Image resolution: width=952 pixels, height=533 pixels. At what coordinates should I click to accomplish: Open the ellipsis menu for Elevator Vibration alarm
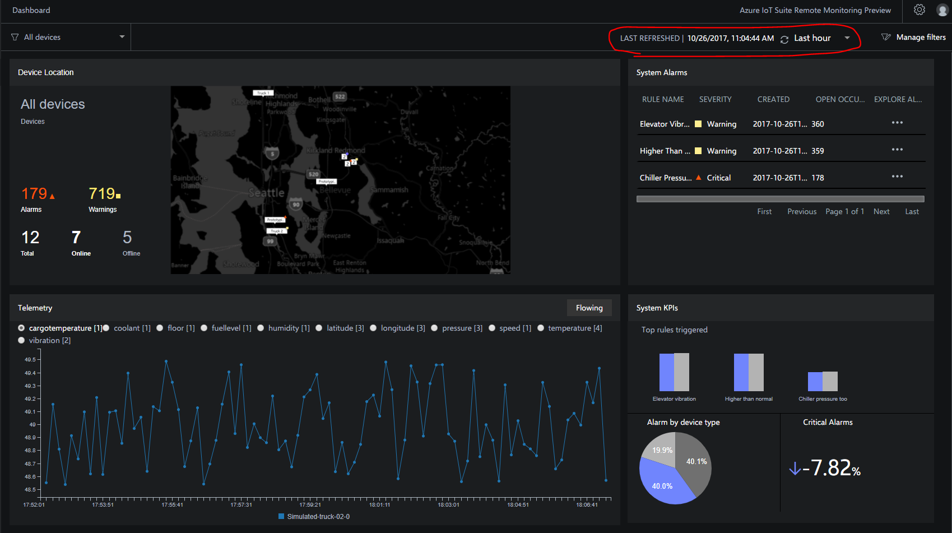tap(897, 122)
